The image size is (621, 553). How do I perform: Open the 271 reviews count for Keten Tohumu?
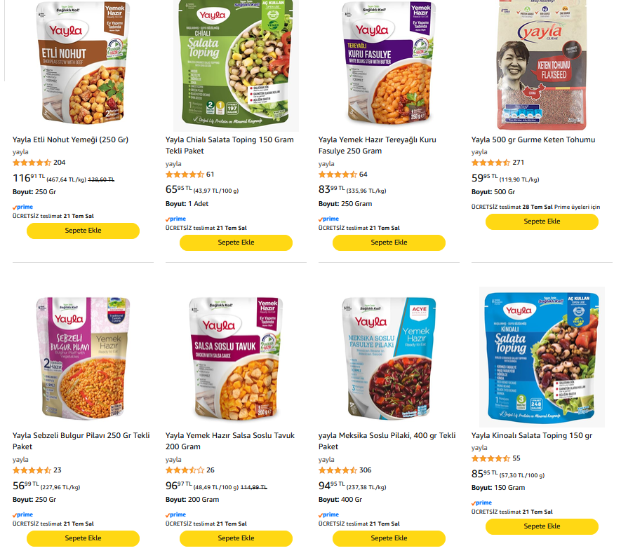518,162
